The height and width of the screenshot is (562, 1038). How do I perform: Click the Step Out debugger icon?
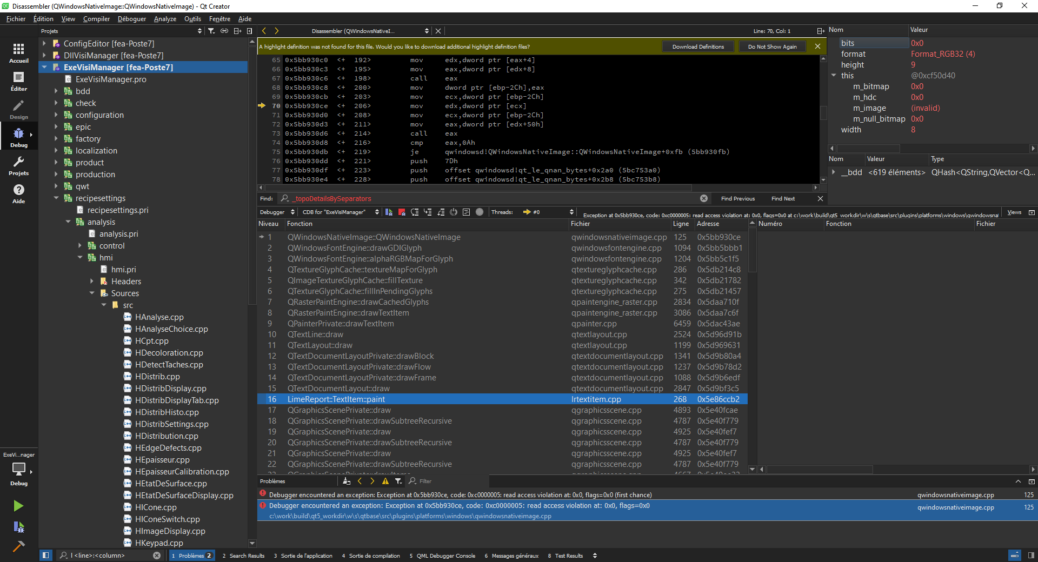pyautogui.click(x=441, y=212)
